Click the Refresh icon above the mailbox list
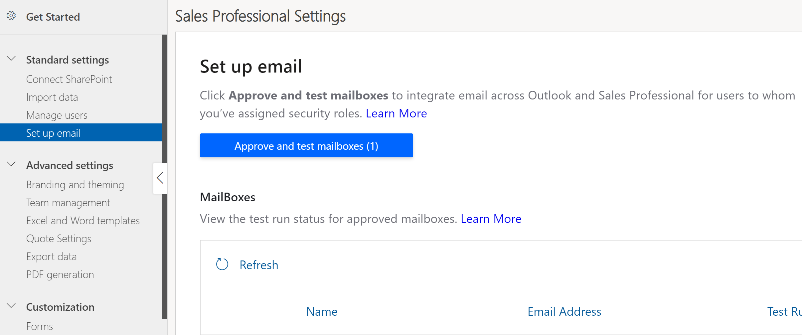The image size is (802, 335). point(222,264)
